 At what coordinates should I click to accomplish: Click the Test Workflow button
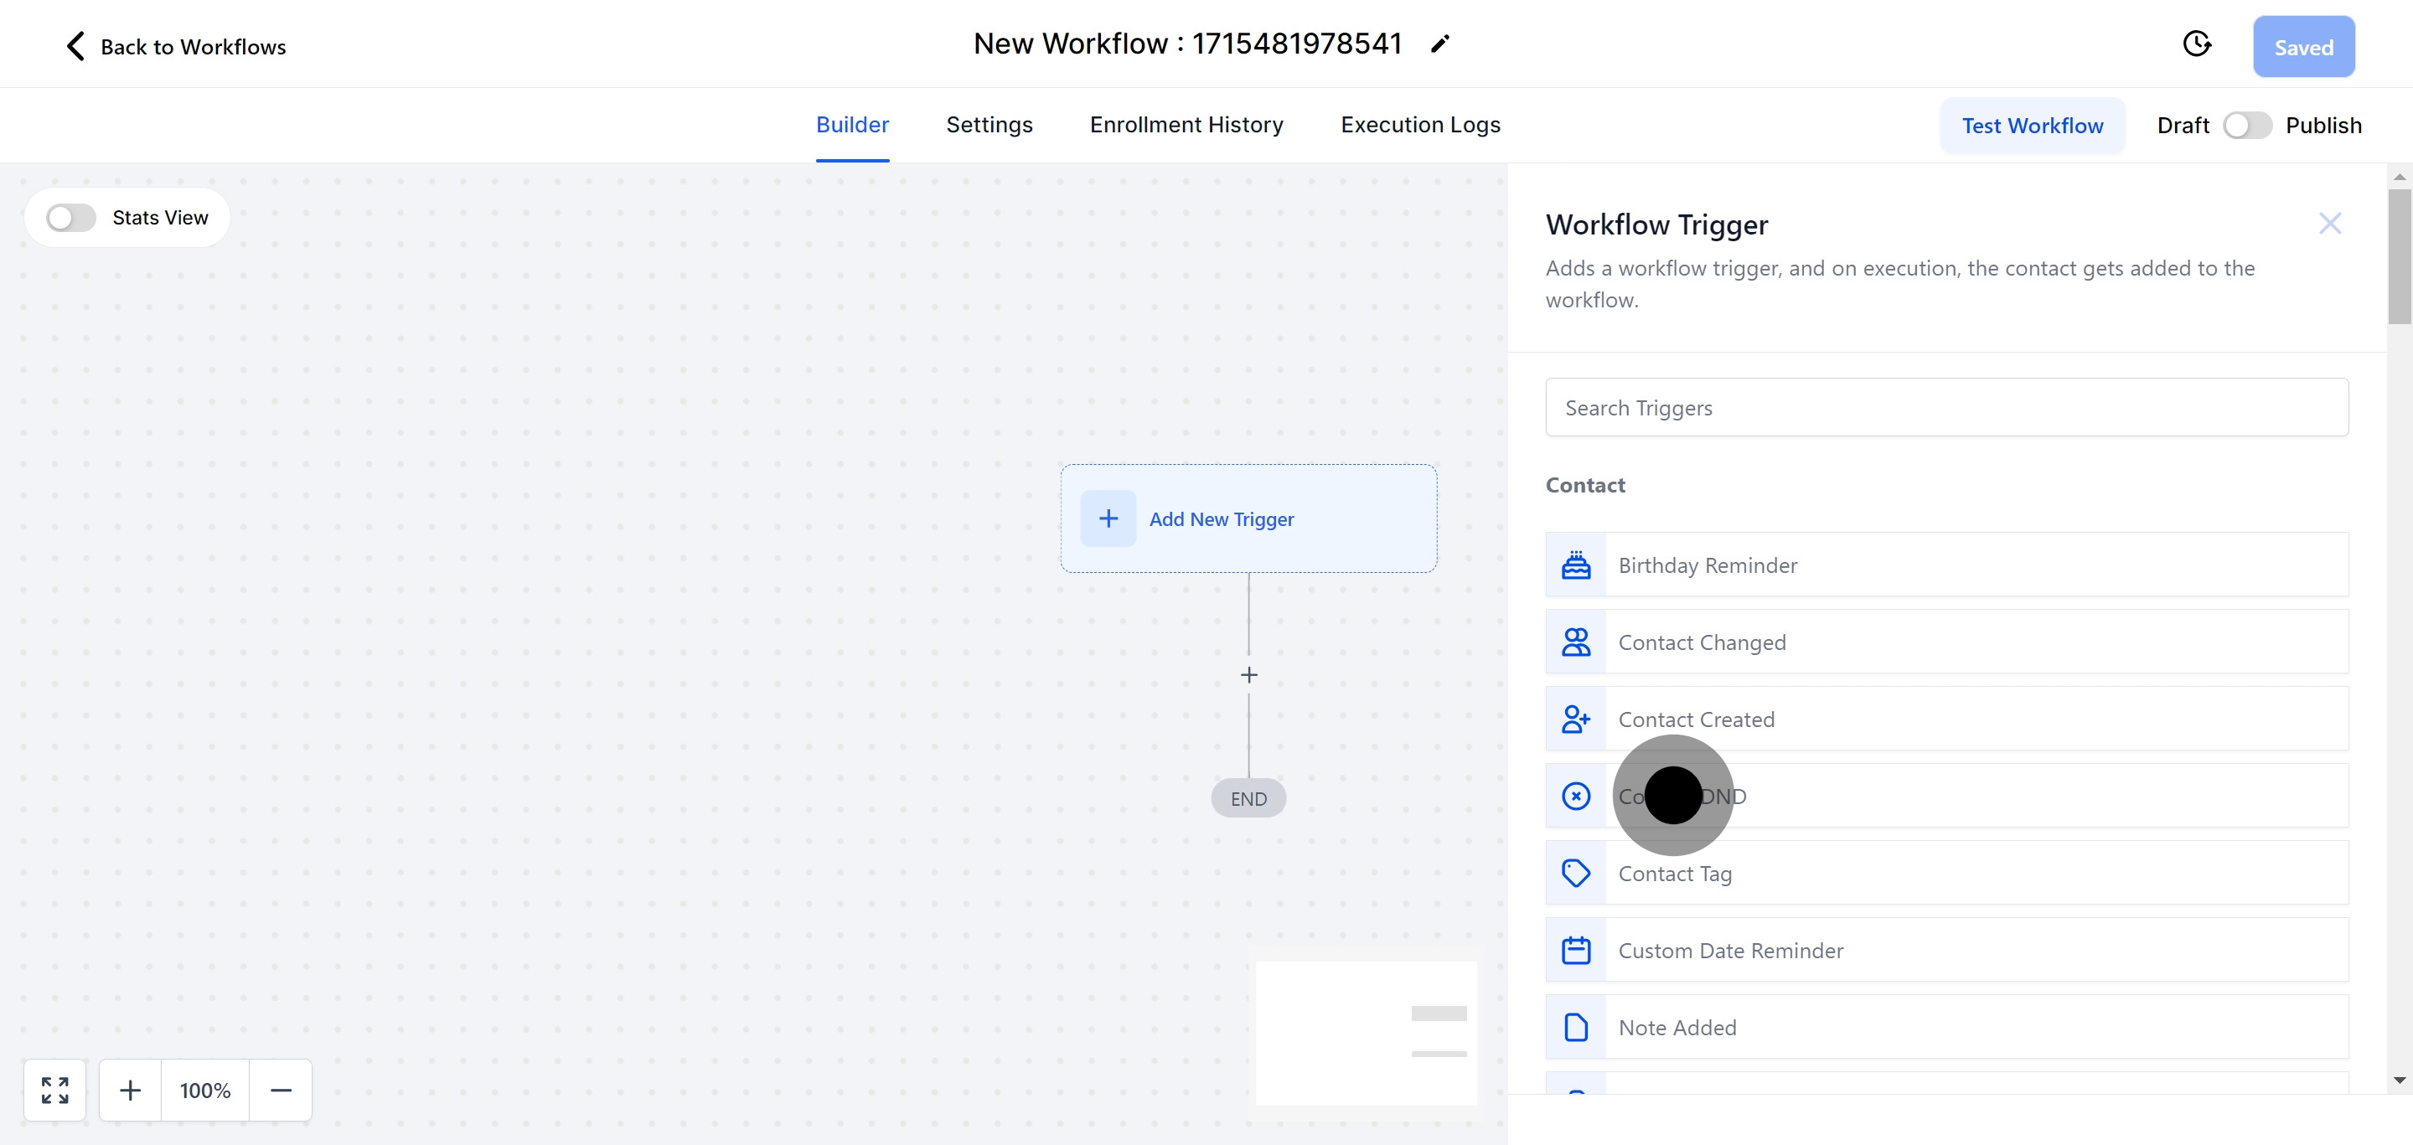(2032, 126)
